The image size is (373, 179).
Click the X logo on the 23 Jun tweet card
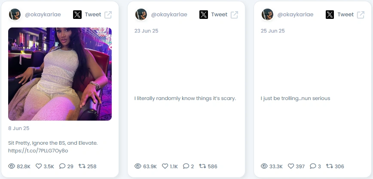tap(204, 15)
